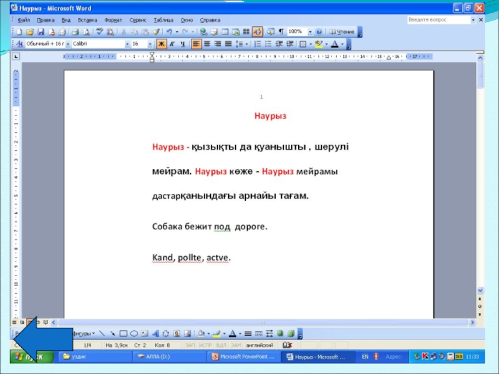Select the Oval drawing tool
Image resolution: width=499 pixels, height=374 pixels.
point(134,333)
